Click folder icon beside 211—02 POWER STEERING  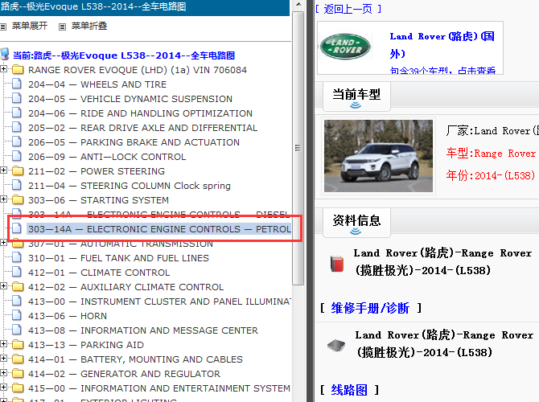[x=18, y=170]
